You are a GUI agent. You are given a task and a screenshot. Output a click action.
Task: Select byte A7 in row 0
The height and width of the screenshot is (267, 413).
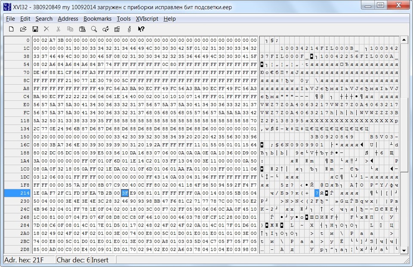pyautogui.click(x=52, y=40)
